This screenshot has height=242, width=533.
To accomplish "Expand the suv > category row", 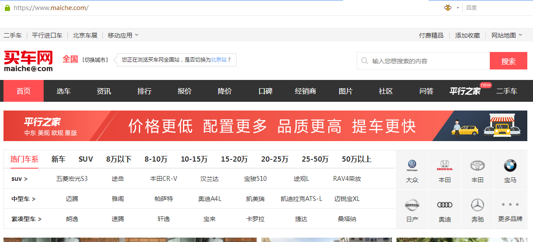I will 20,179.
